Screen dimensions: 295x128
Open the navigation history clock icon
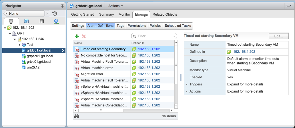tap(55, 13)
